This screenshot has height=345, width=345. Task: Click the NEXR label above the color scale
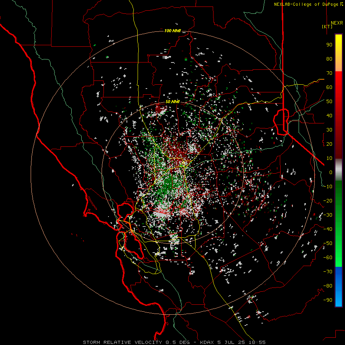click(337, 23)
